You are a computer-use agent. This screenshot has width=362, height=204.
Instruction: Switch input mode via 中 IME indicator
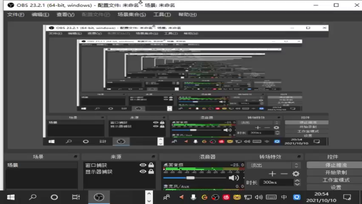coord(284,197)
